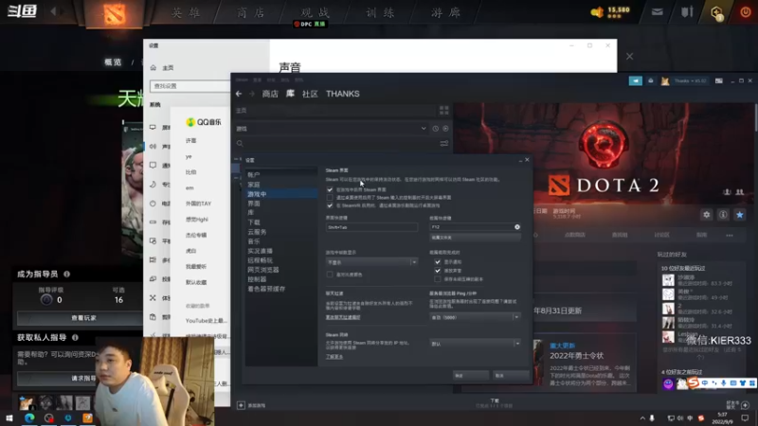Toggle display notification on screenshot checkbox

(438, 262)
